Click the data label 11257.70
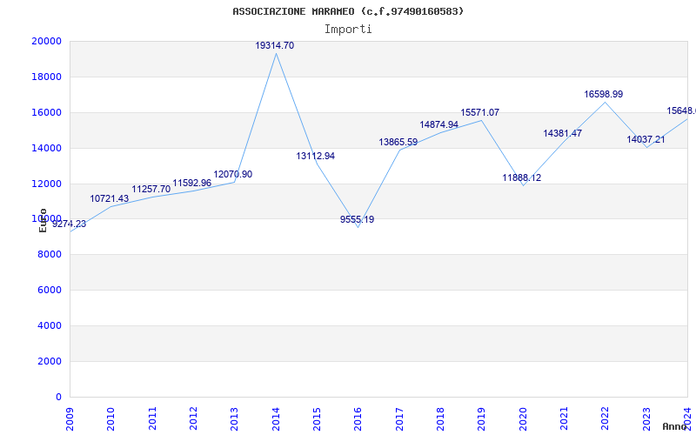The width and height of the screenshot is (696, 435). click(x=151, y=190)
